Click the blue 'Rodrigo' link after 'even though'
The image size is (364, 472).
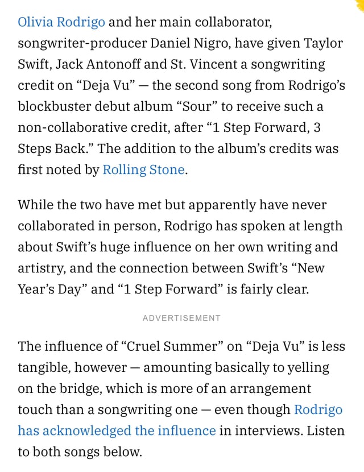[x=318, y=409]
